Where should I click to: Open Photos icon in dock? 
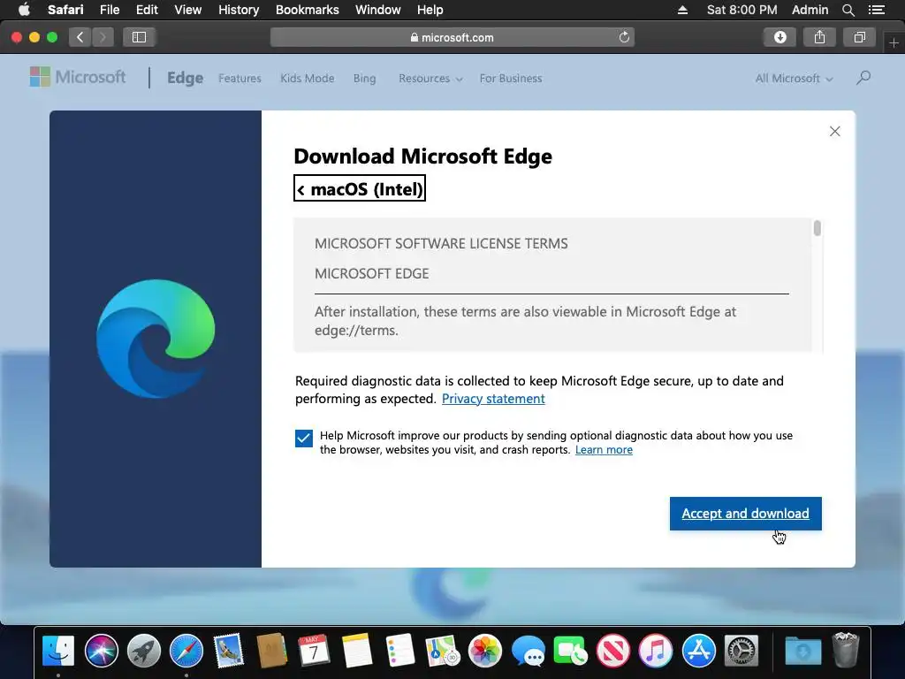[x=485, y=650]
